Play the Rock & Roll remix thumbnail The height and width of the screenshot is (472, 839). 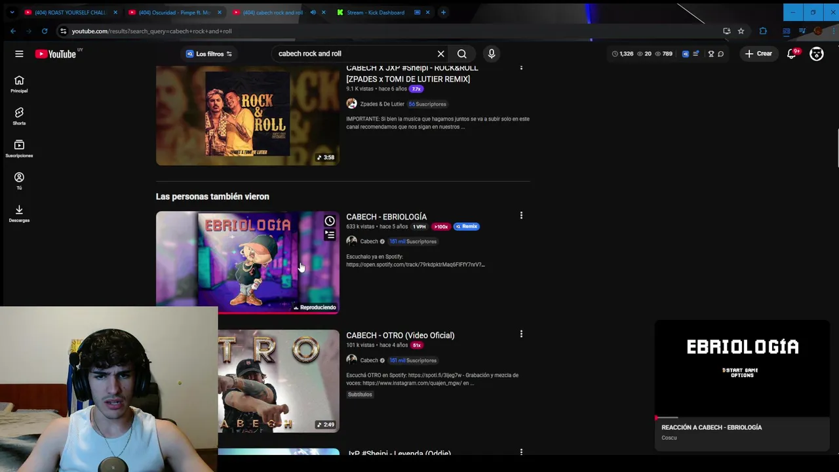tap(248, 115)
